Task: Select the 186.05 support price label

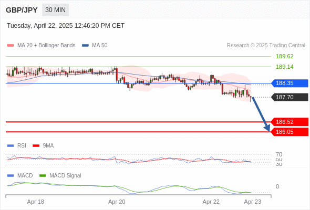Action: [290, 132]
